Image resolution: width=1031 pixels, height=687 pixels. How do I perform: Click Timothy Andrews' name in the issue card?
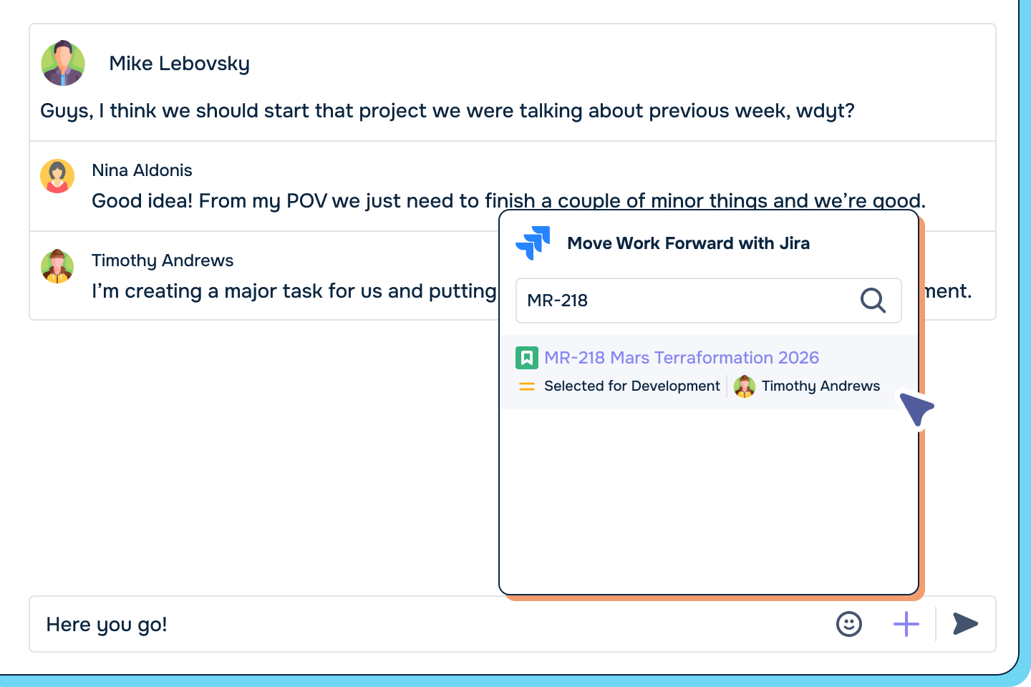point(821,386)
